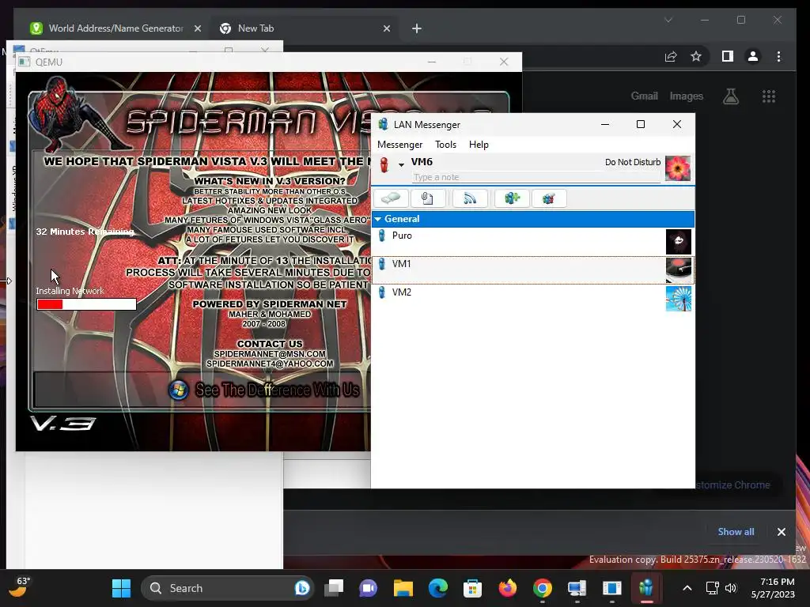Screen dimensions: 810x607
Task: Bookmark this page with star icon
Action: (x=696, y=56)
